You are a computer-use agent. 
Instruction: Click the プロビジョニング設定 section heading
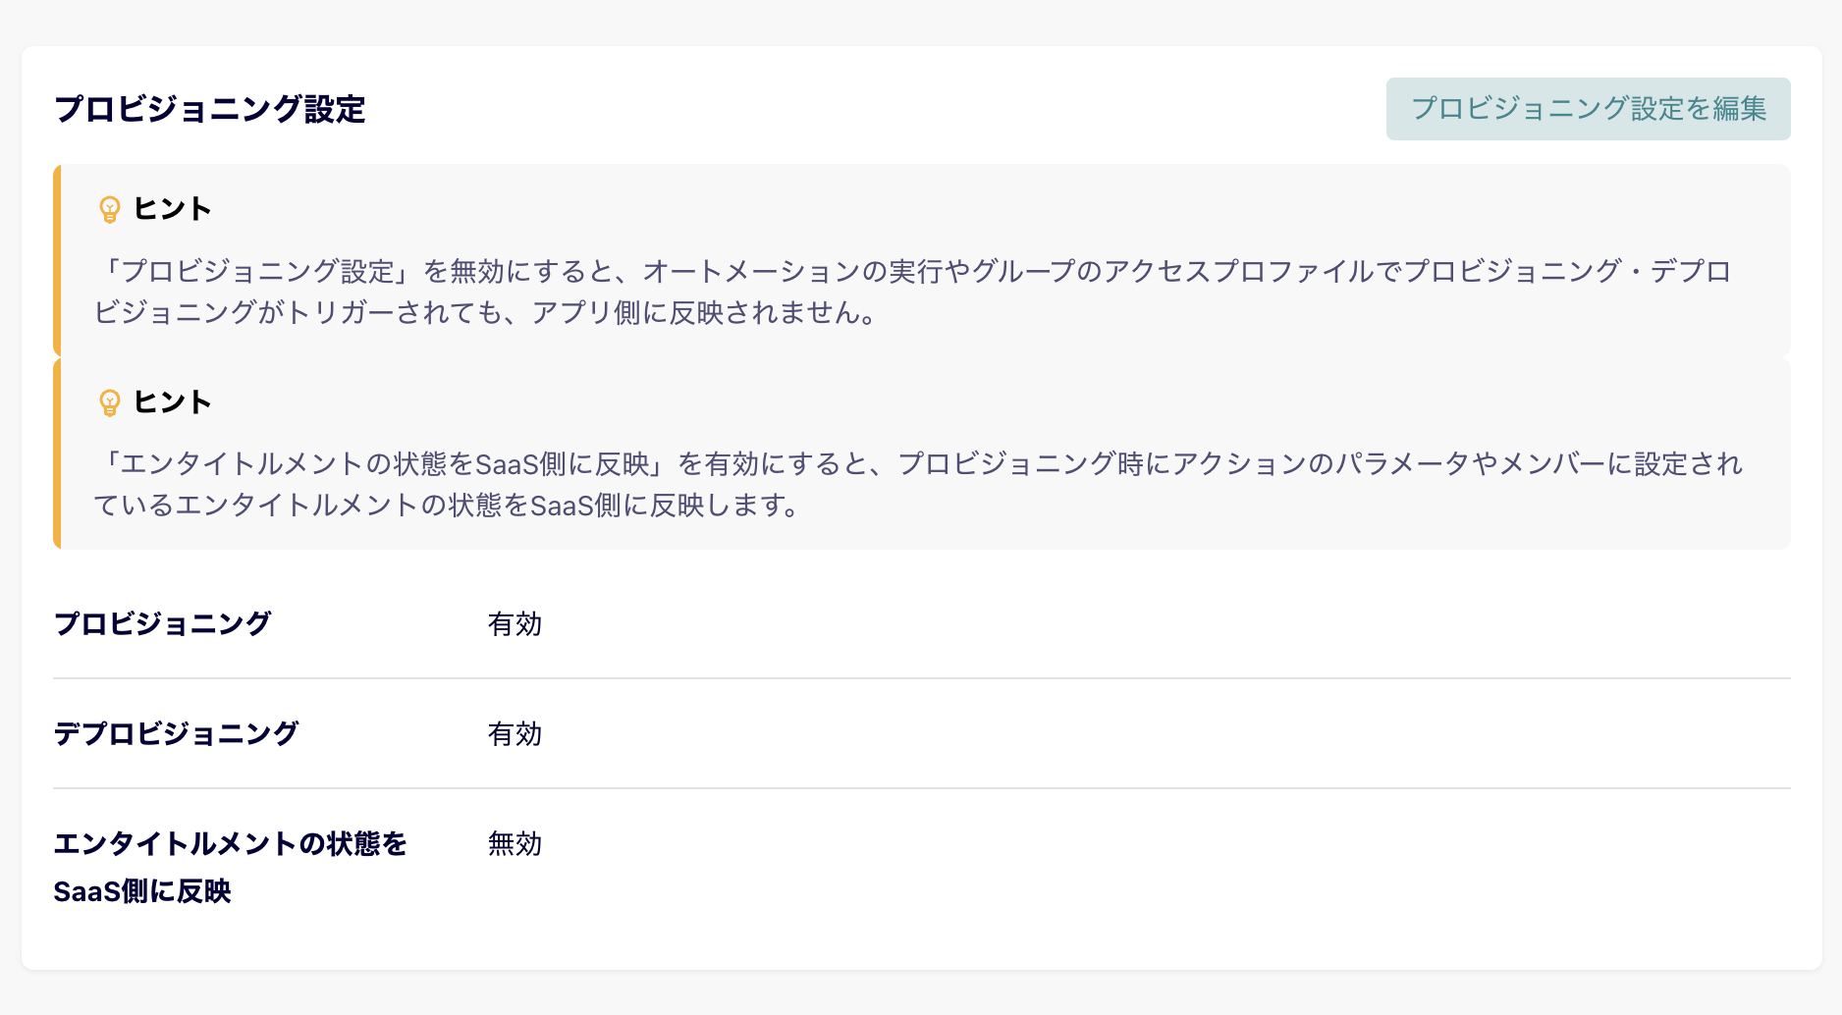coord(210,109)
